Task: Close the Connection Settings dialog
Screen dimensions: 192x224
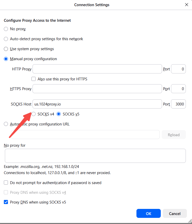Action: pyautogui.click(x=186, y=5)
